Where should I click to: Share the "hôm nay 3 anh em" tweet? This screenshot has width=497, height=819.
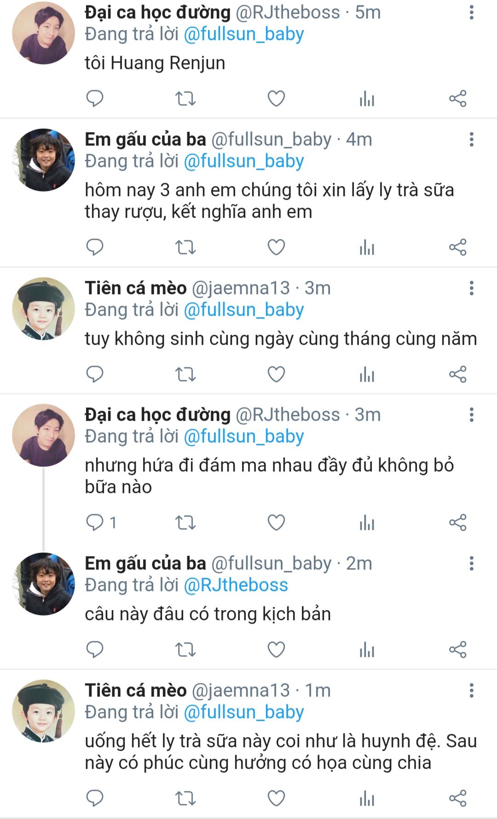pyautogui.click(x=458, y=247)
